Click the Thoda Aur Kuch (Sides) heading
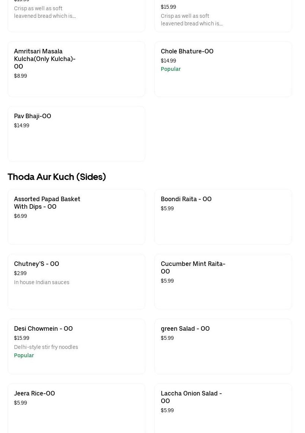 point(57,177)
